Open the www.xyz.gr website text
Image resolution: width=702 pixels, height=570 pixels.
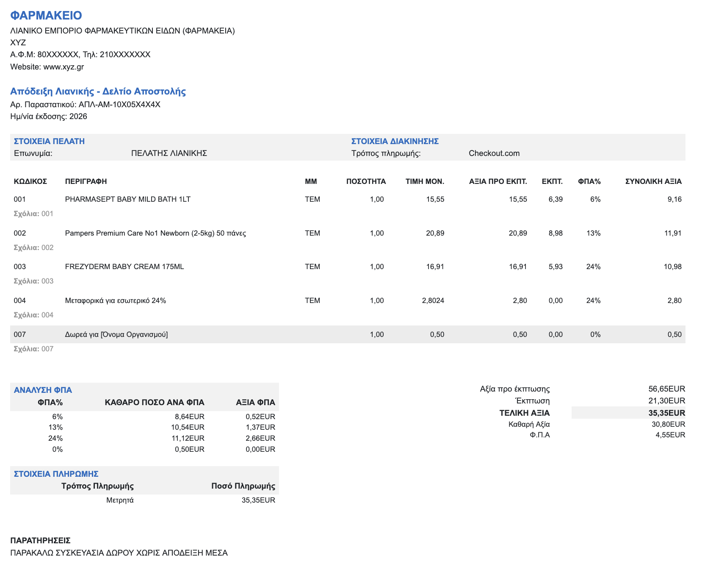[x=64, y=67]
